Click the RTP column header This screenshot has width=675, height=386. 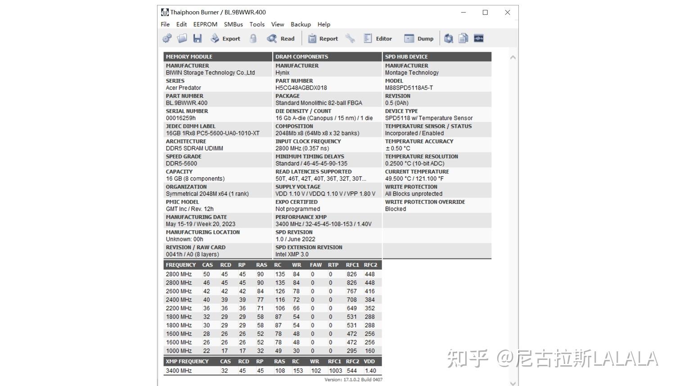(333, 265)
